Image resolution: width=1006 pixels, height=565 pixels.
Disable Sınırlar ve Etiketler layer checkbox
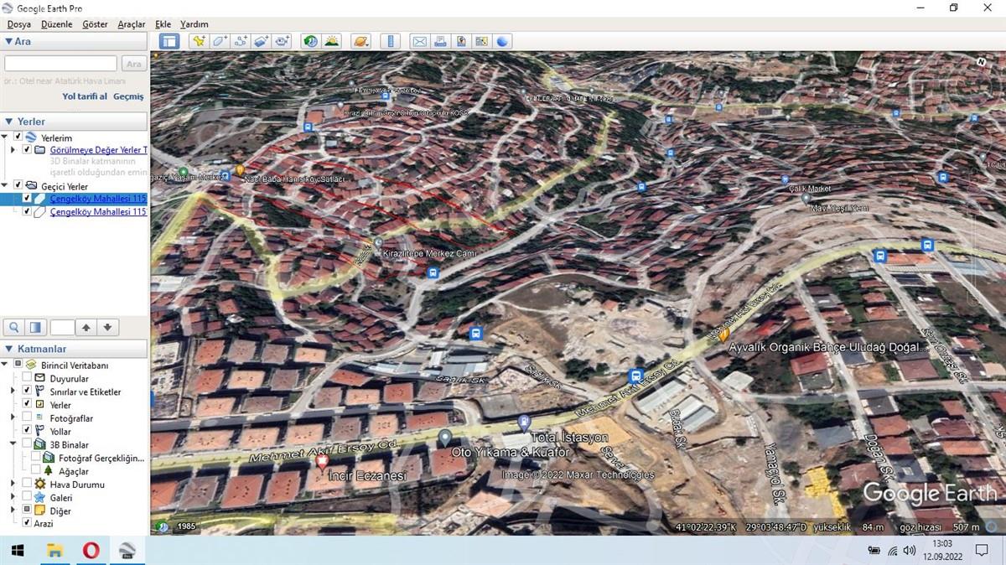point(28,391)
